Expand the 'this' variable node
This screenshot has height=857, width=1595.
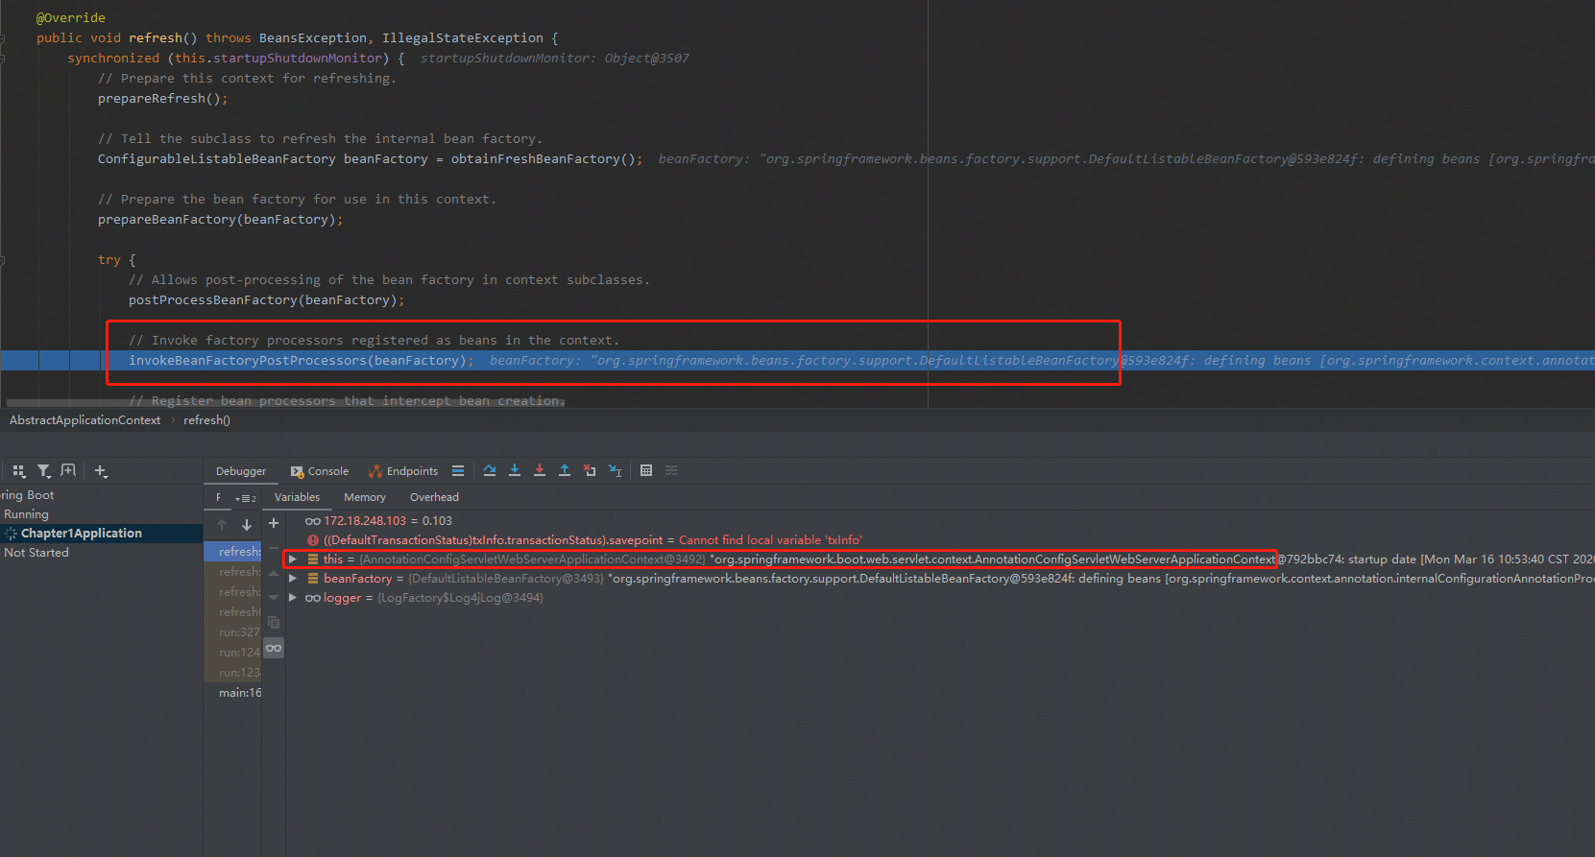[x=293, y=559]
